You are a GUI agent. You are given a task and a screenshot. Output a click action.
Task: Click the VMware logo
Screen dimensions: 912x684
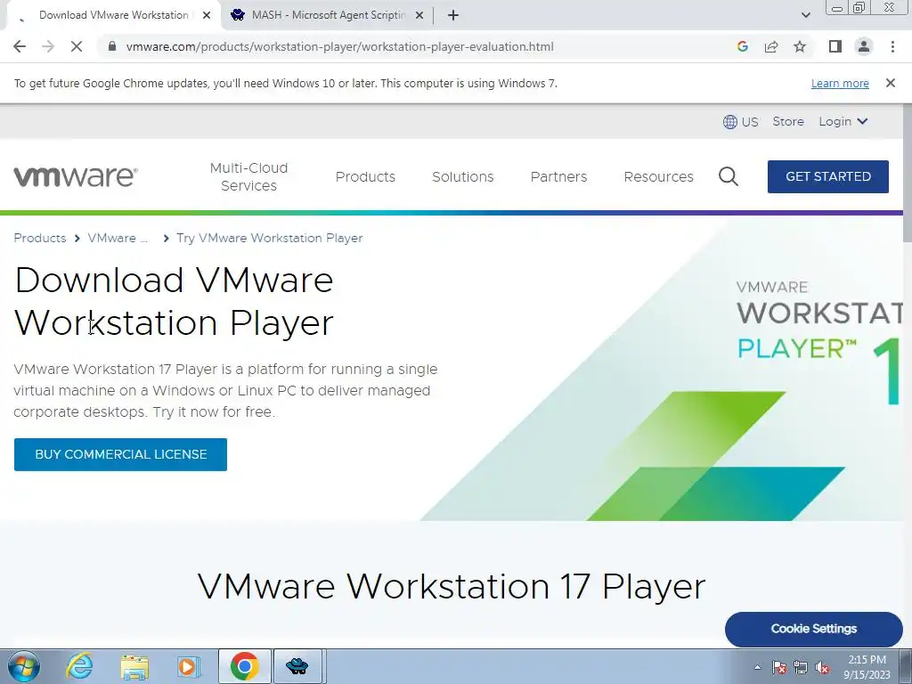click(76, 177)
